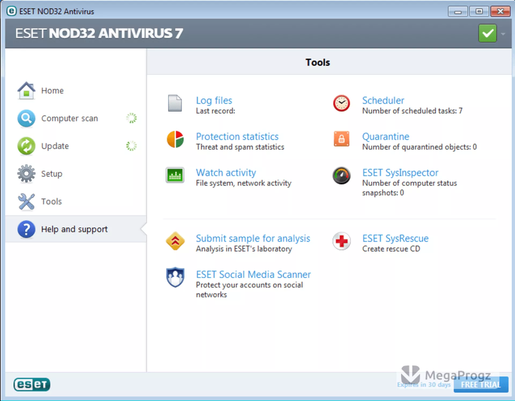Click 'Number of scheduled tasks: 7' text
Image resolution: width=515 pixels, height=401 pixels.
412,111
